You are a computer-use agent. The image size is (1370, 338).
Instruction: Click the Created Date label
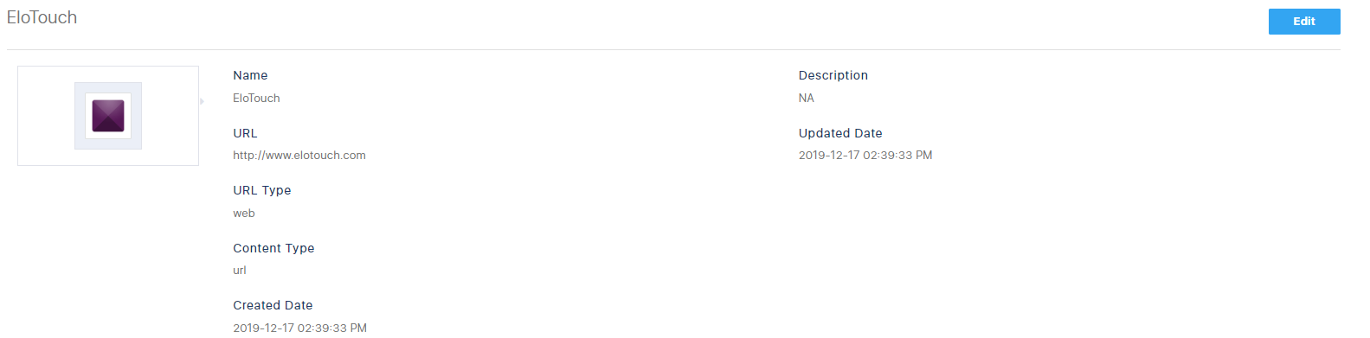click(x=273, y=305)
